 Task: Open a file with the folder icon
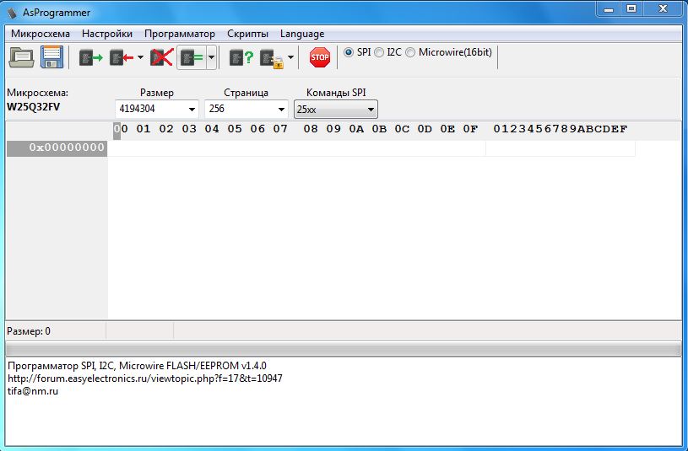click(21, 57)
